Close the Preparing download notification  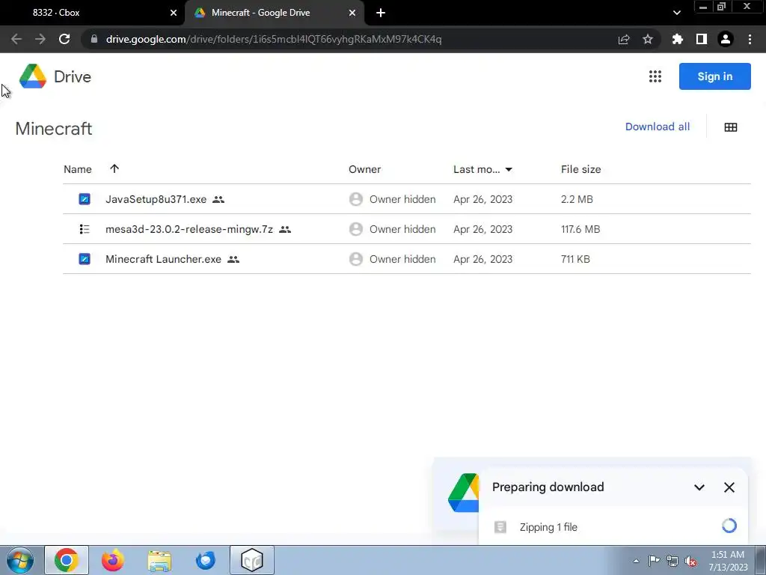(729, 487)
